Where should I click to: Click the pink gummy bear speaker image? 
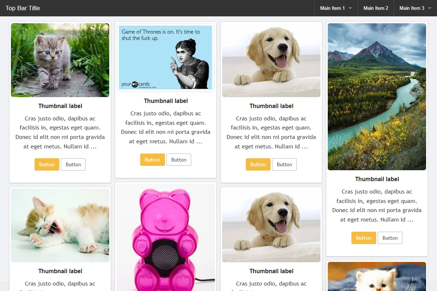point(166,237)
